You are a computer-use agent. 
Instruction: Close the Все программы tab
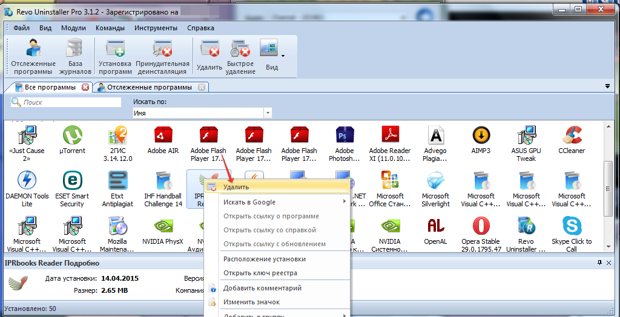tap(85, 87)
